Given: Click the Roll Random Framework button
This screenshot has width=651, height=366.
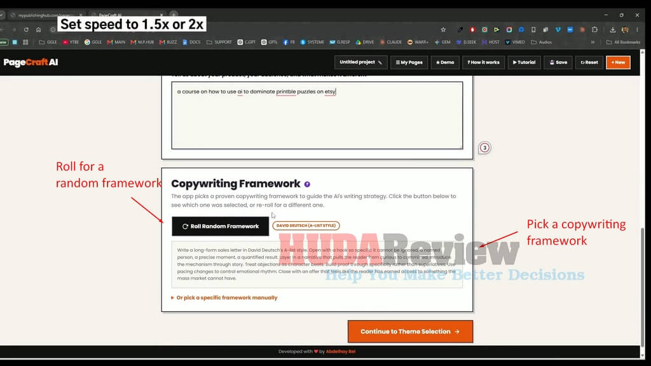Looking at the screenshot, I should (221, 226).
